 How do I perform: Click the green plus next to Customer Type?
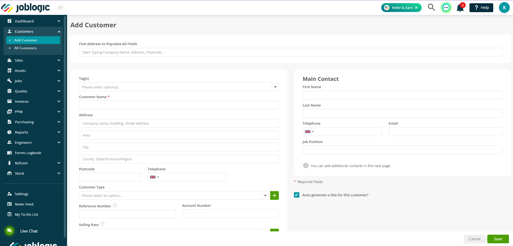pos(274,195)
